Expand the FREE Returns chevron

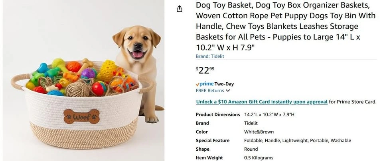click(228, 91)
